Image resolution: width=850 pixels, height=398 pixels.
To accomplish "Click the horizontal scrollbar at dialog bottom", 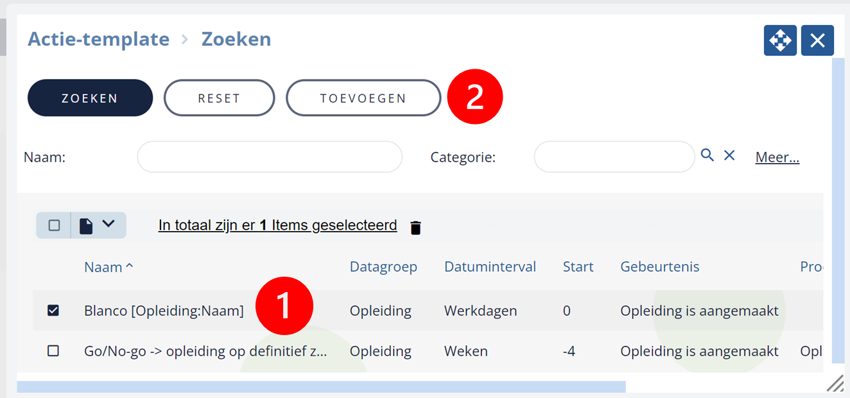I will [x=321, y=386].
